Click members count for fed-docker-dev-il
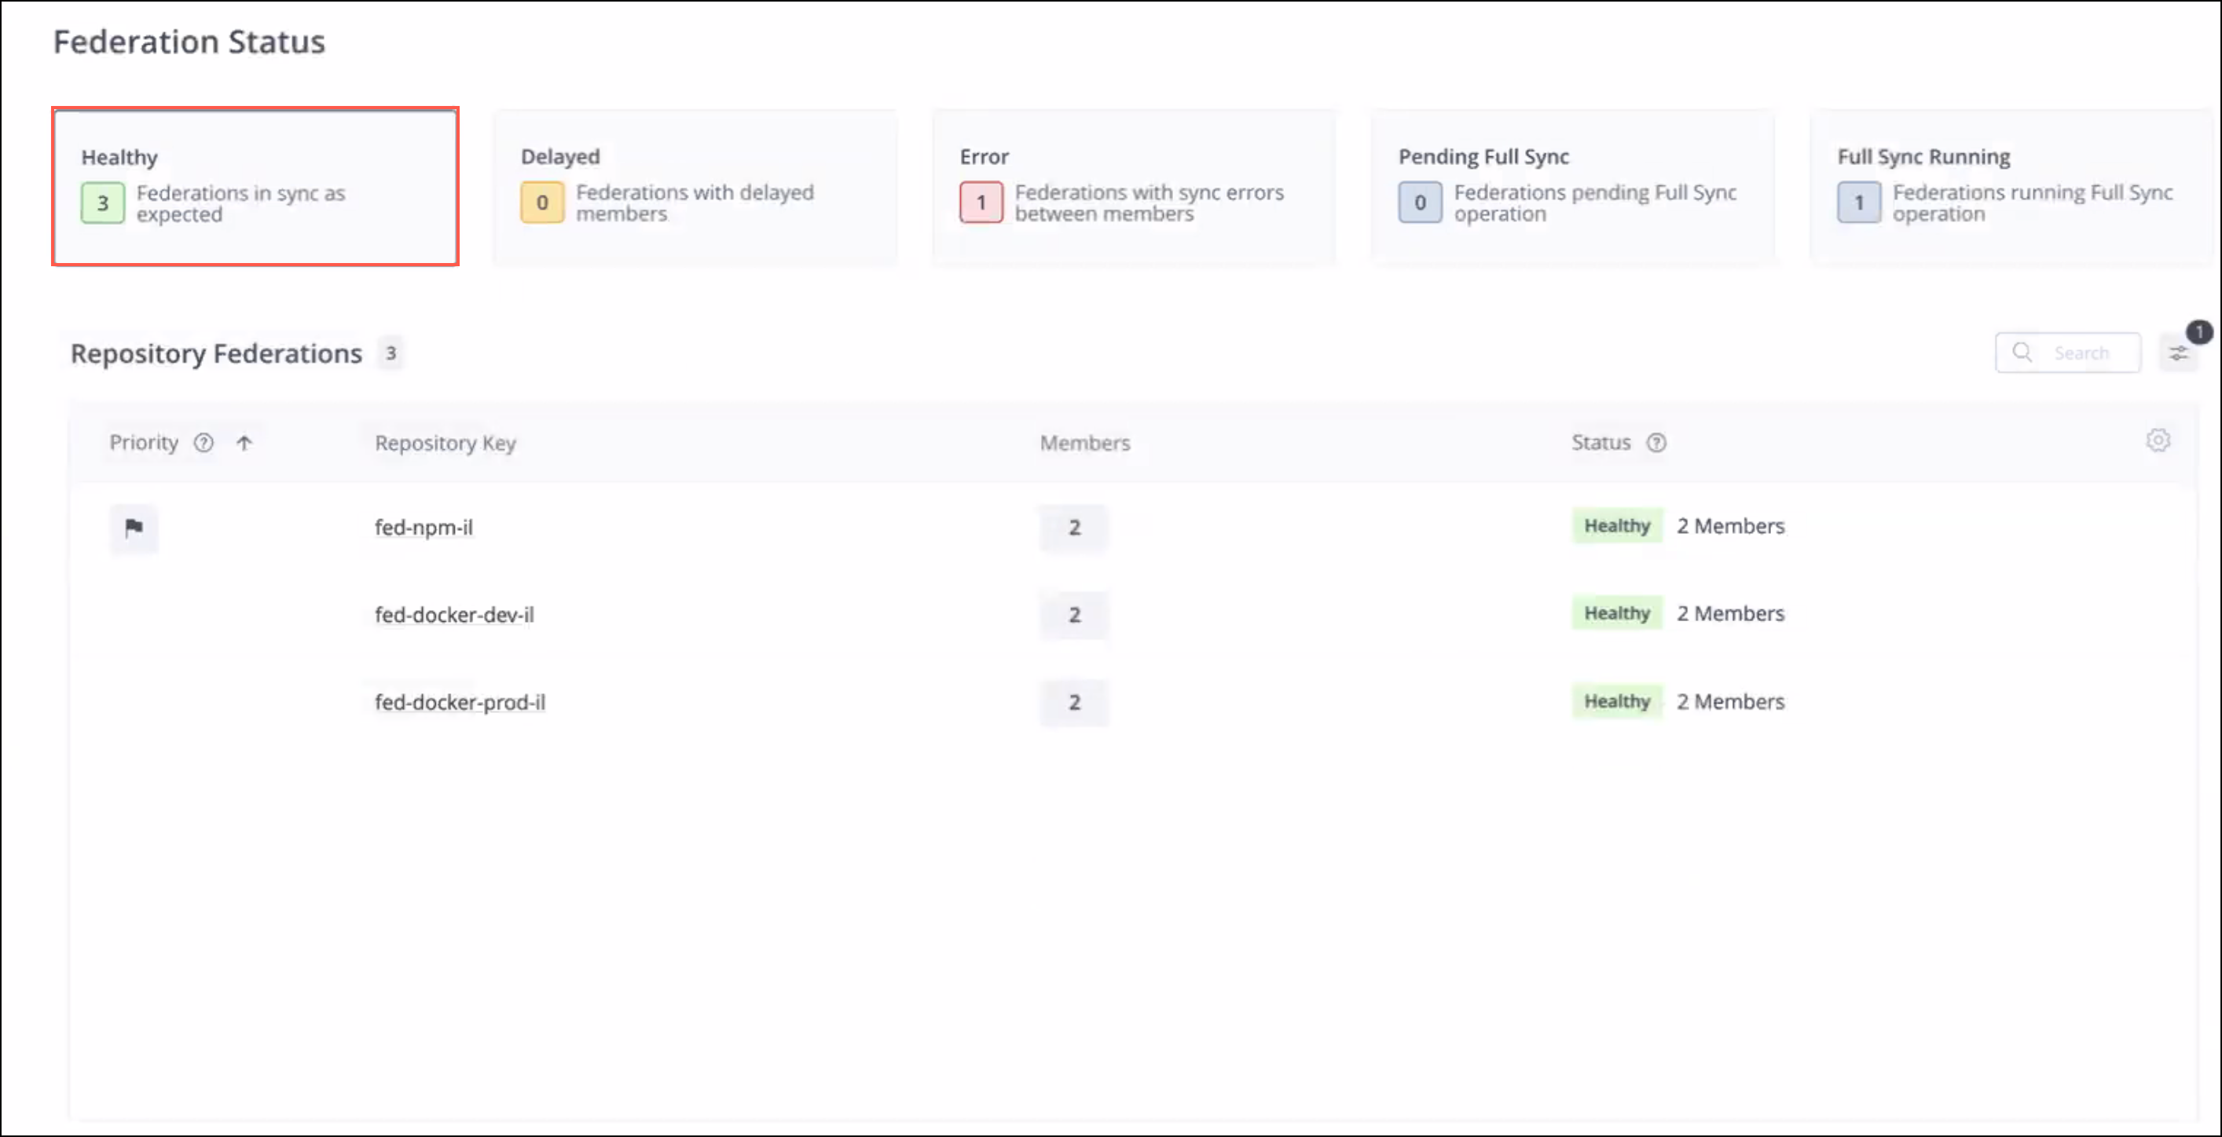Viewport: 2222px width, 1137px height. coord(1074,615)
